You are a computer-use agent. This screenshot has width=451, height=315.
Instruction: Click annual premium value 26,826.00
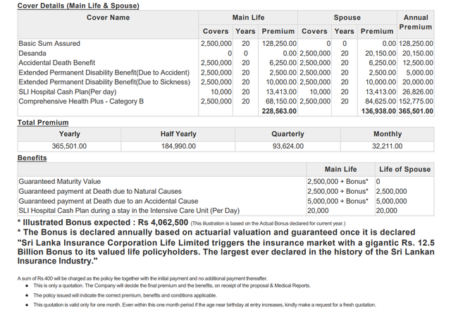click(x=418, y=92)
